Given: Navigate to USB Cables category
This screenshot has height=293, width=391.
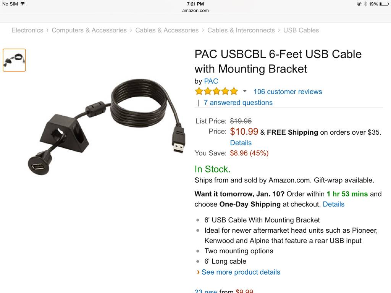Looking at the screenshot, I should pyautogui.click(x=301, y=30).
